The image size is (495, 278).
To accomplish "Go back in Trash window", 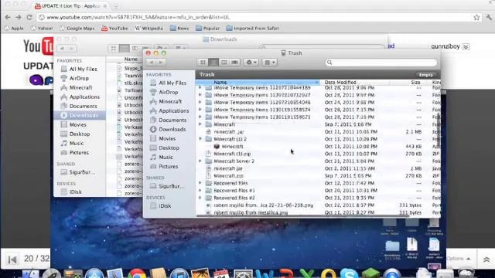I will tap(152, 62).
